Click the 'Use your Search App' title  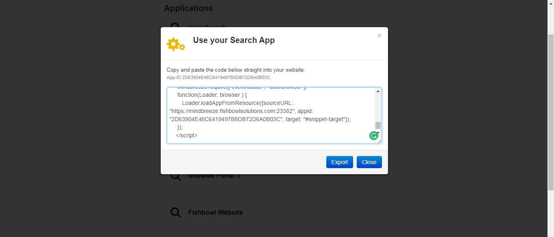tap(234, 40)
